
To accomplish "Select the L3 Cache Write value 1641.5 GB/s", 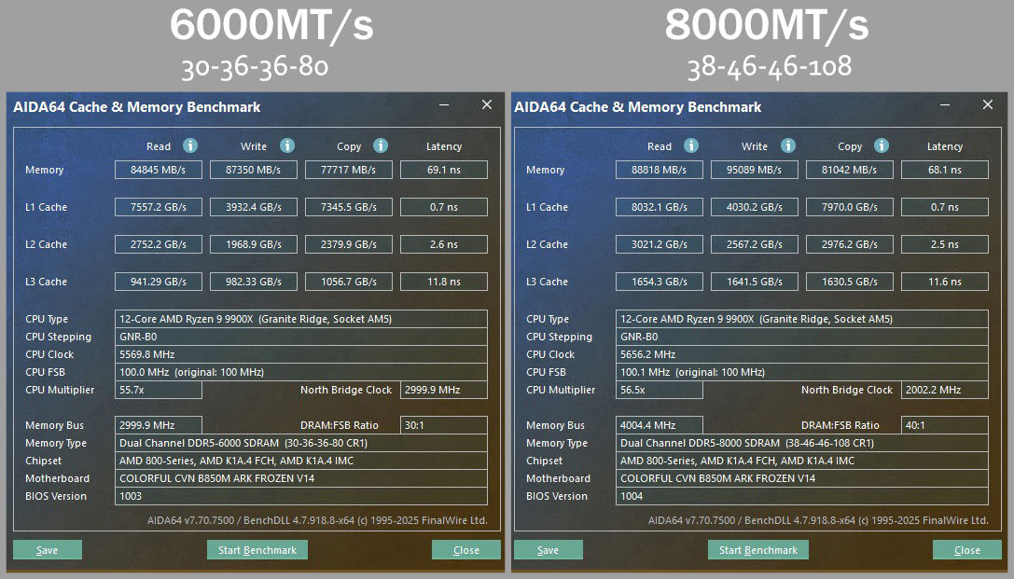I will tap(754, 282).
